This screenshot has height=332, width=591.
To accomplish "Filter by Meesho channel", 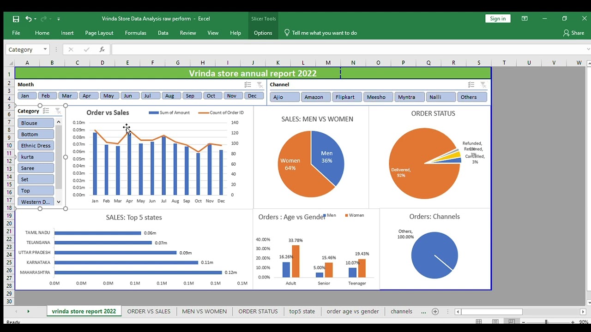I will click(x=378, y=97).
